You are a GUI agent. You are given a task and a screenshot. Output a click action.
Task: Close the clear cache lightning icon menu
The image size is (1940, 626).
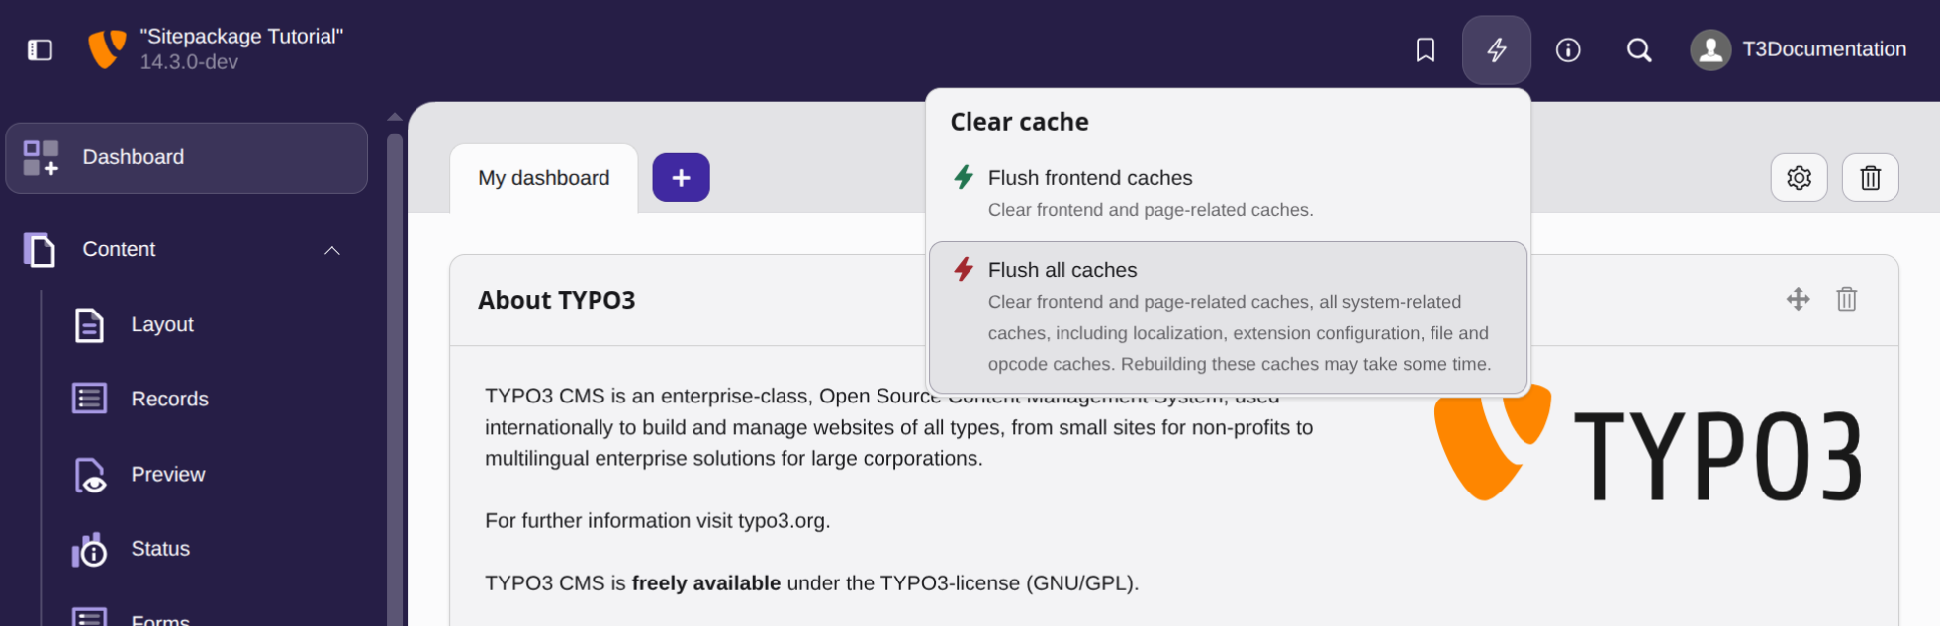[x=1496, y=49]
